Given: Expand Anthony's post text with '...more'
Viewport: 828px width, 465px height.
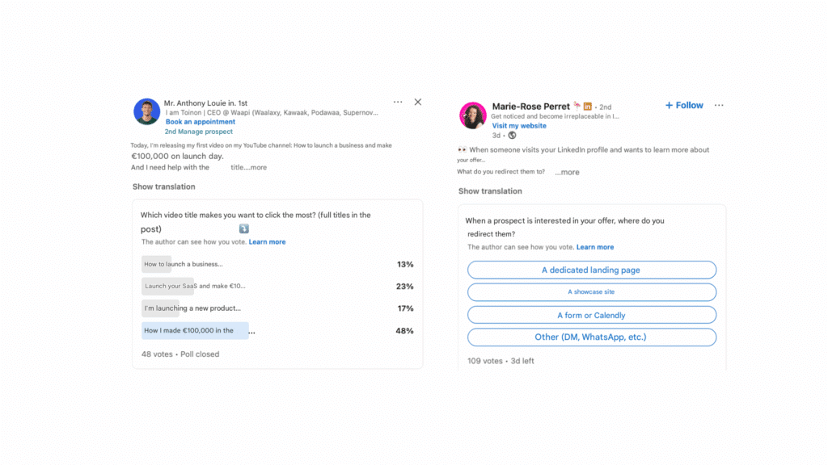Looking at the screenshot, I should pos(249,168).
